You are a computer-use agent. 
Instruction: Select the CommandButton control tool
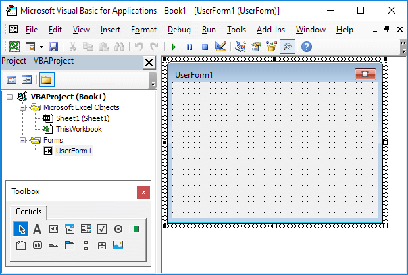coord(37,245)
